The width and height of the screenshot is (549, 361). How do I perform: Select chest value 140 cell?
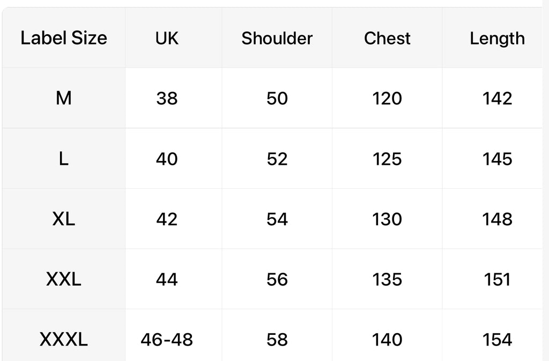[387, 339]
